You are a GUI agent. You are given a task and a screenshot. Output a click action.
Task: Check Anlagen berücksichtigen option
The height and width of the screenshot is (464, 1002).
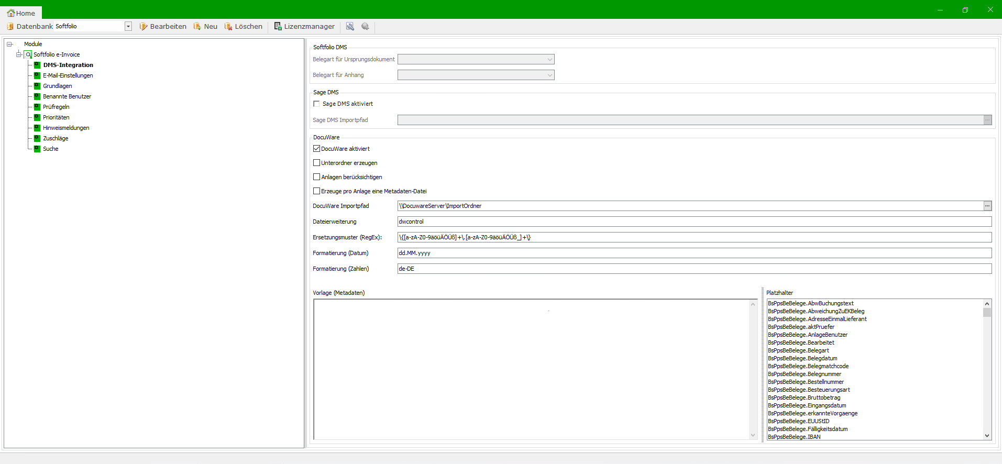316,177
